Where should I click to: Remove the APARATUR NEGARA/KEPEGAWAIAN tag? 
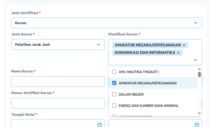[184, 45]
